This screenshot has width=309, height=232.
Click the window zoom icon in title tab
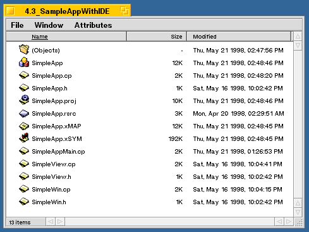[x=124, y=11]
